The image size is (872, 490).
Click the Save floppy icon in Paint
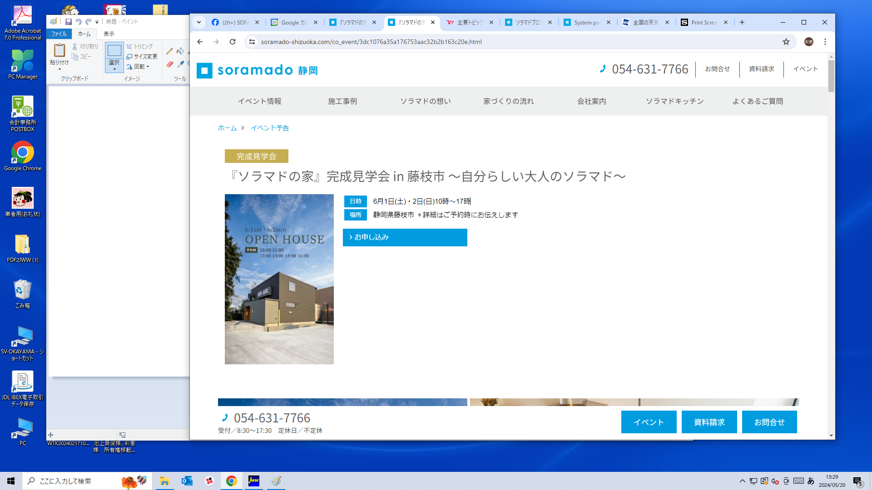[x=68, y=21]
